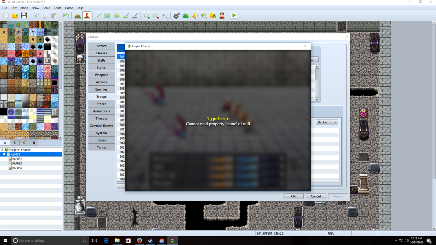436x245 pixels.
Task: Open the System tab in Database
Action: click(x=101, y=133)
